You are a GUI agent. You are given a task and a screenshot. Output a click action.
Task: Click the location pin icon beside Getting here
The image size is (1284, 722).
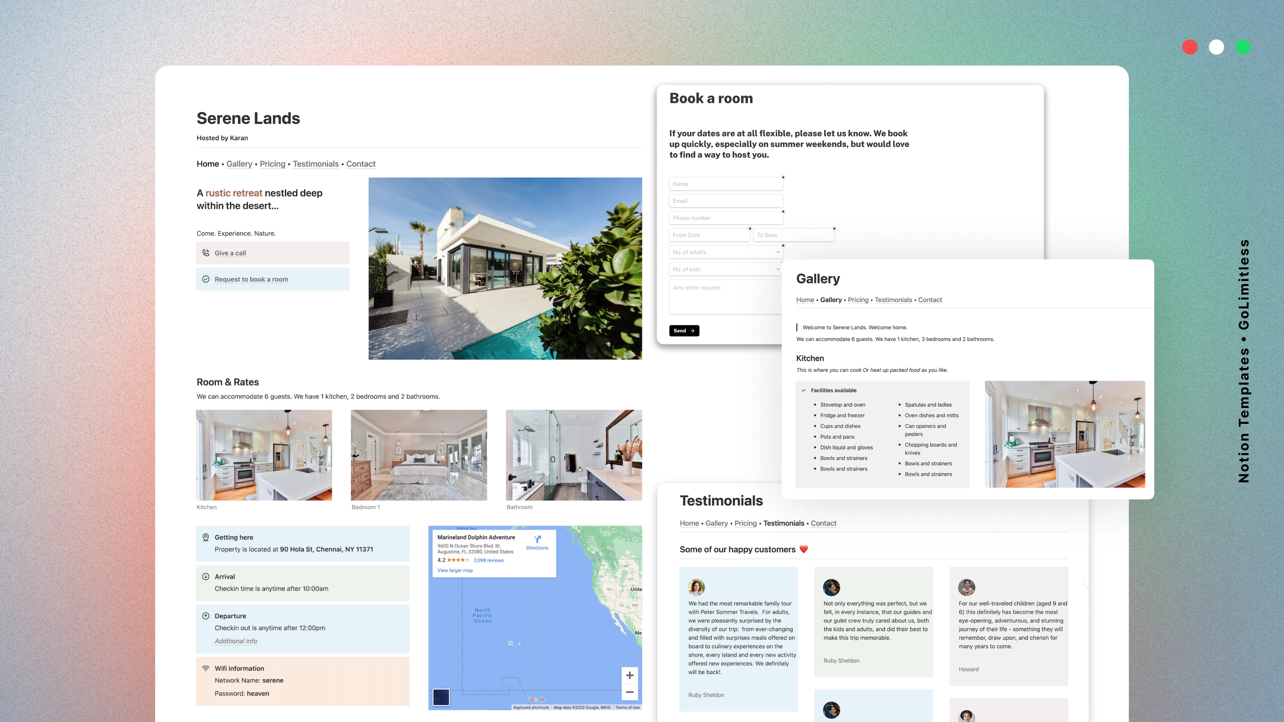[205, 537]
